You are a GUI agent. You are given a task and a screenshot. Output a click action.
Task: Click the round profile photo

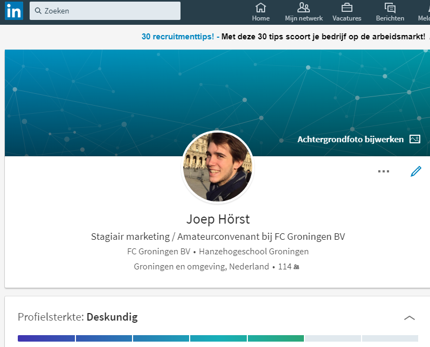[218, 167]
